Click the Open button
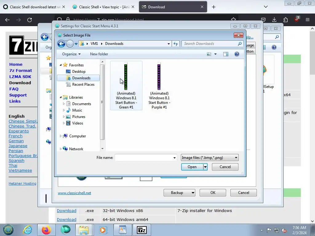The width and height of the screenshot is (315, 236). (x=192, y=167)
